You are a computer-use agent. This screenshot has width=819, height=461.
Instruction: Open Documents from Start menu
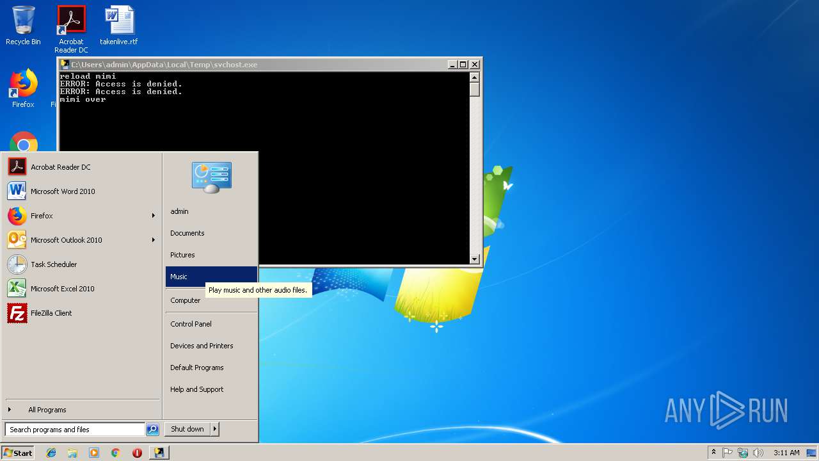click(211, 233)
